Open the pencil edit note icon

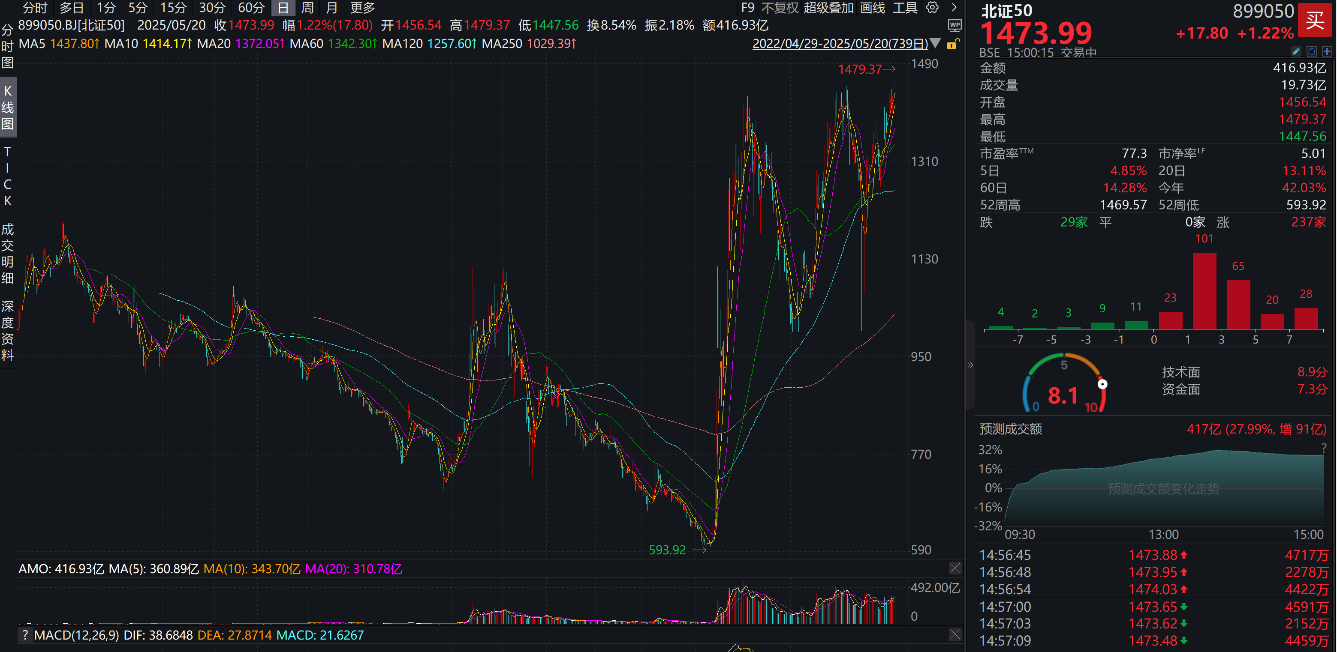[1296, 51]
